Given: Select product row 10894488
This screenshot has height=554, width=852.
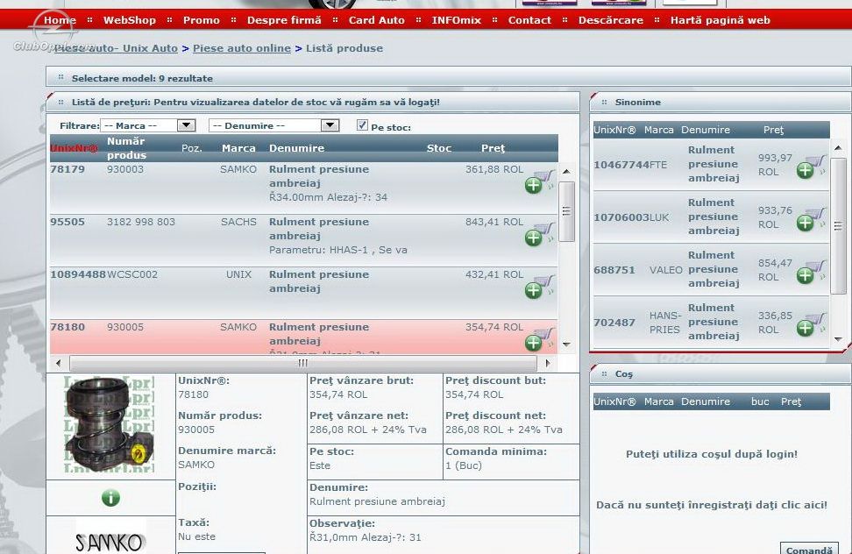Looking at the screenshot, I should 304,293.
